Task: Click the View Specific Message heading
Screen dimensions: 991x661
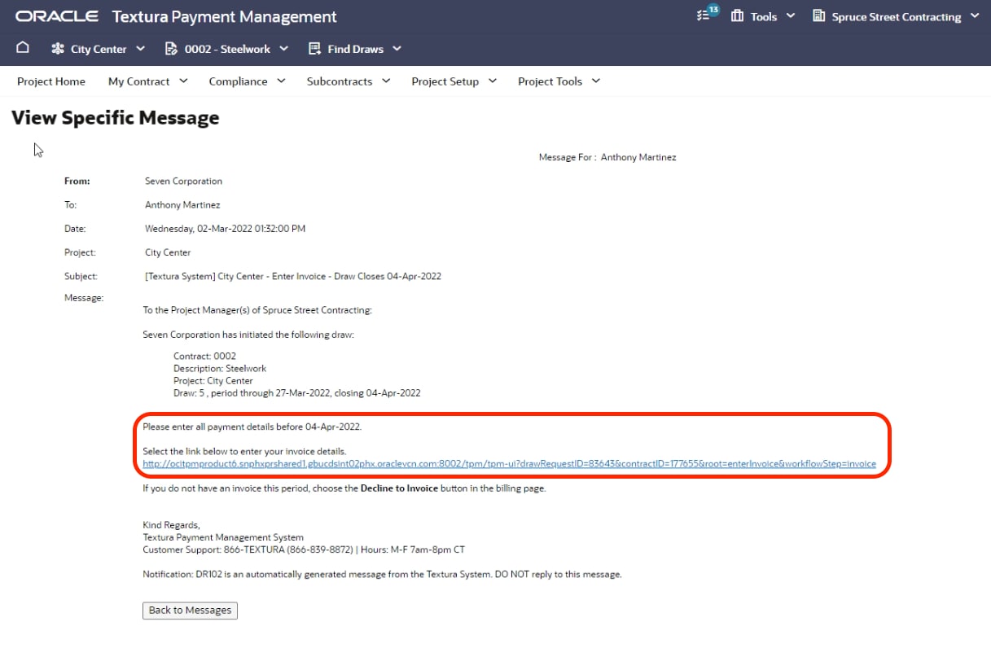Action: (116, 118)
